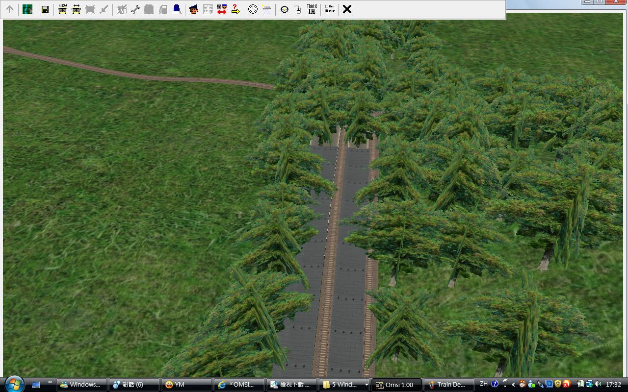This screenshot has height=392, width=628.
Task: Open the wrench repair tool
Action: (135, 9)
